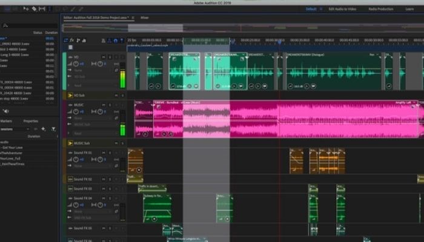424x242 pixels.
Task: Select the Move tool in top toolbar
Action: coord(25,9)
